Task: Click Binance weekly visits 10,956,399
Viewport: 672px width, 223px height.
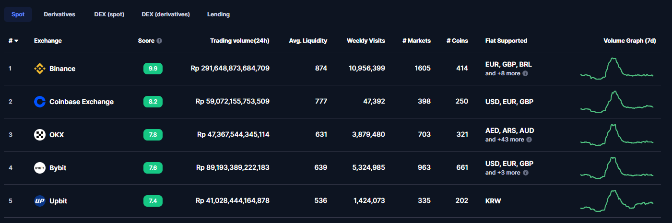Action: [x=367, y=69]
